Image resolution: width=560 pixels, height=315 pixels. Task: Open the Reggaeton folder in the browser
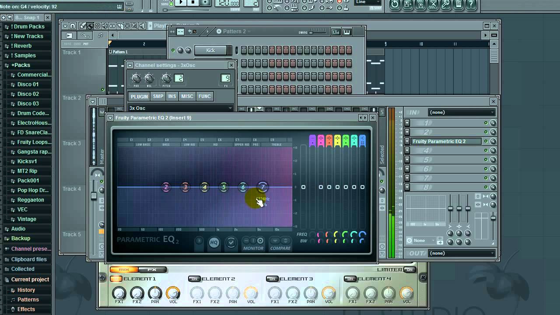[x=31, y=200]
